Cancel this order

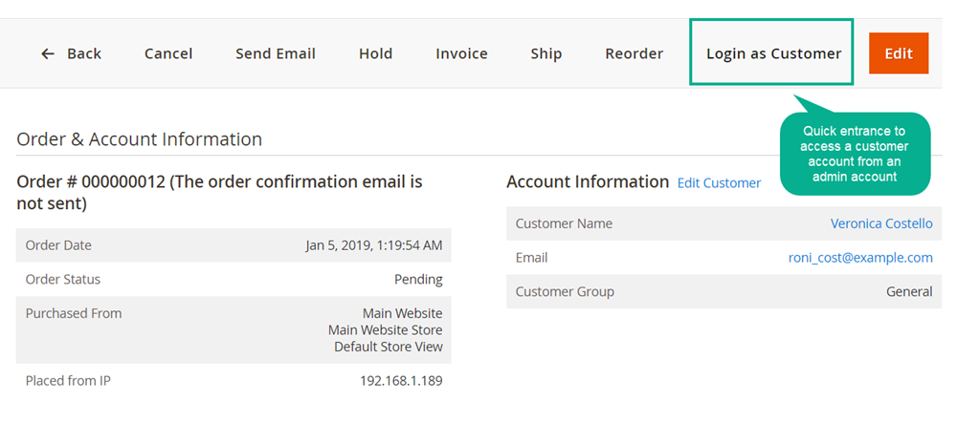click(168, 54)
